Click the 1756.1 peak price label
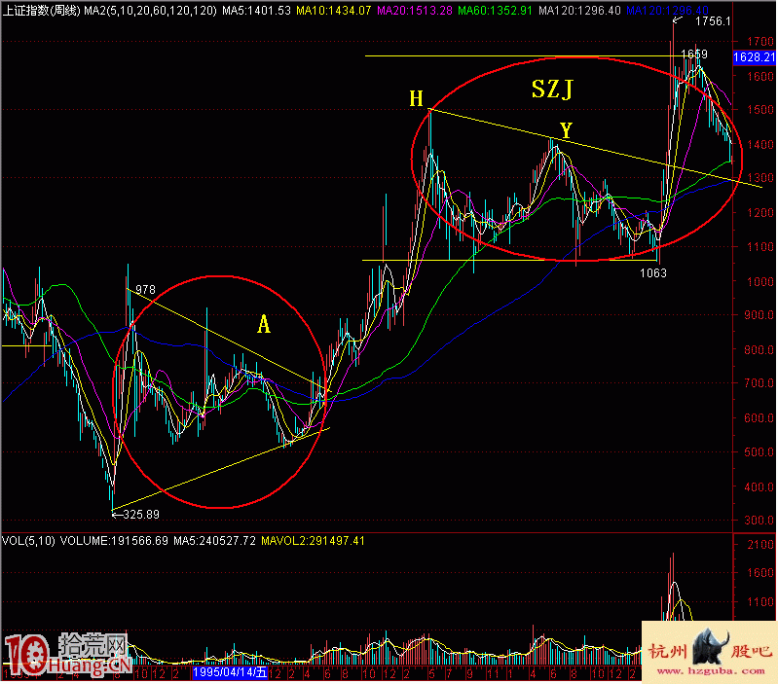778x684 pixels. pyautogui.click(x=713, y=21)
